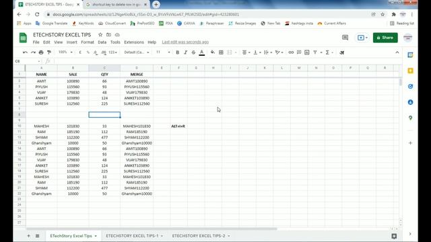Open the functions dropdown
This screenshot has width=431, height=242.
(x=329, y=52)
